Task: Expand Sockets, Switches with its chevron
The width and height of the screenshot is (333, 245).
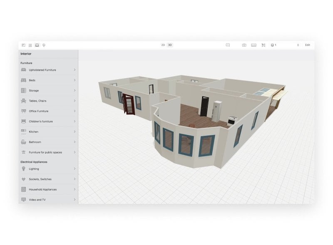Action: (75, 179)
